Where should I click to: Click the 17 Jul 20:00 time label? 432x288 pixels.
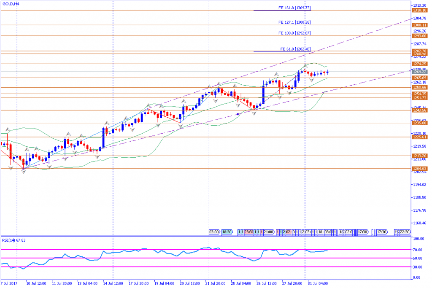point(138,284)
